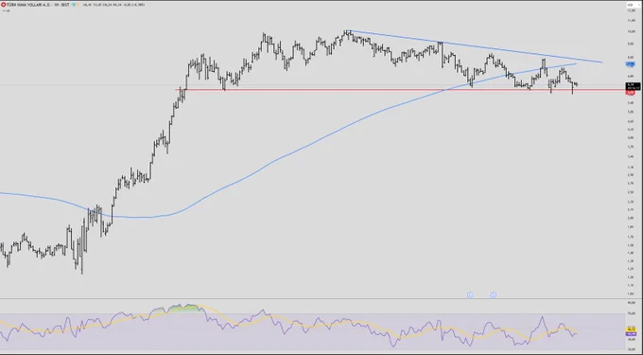Click the purple RSI value label

[x=631, y=334]
